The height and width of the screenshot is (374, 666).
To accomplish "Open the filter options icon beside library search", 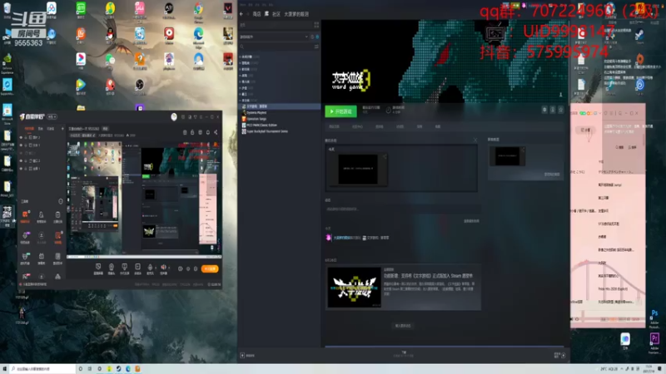I will (x=316, y=47).
